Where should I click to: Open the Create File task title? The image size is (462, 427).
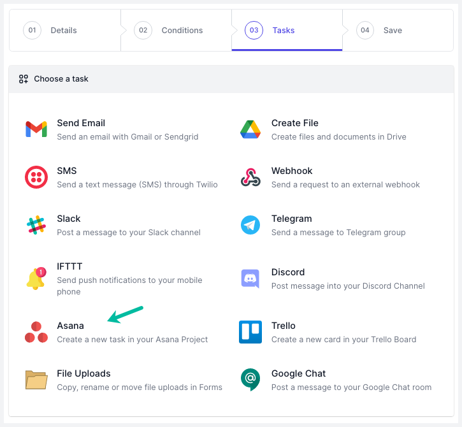(294, 123)
